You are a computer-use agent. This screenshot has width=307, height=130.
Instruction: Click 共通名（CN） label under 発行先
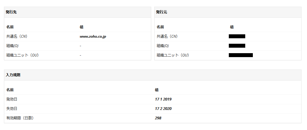tap(17, 36)
